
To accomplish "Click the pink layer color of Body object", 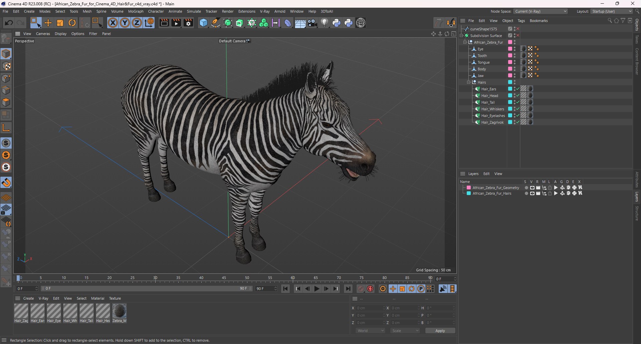I will click(x=510, y=69).
